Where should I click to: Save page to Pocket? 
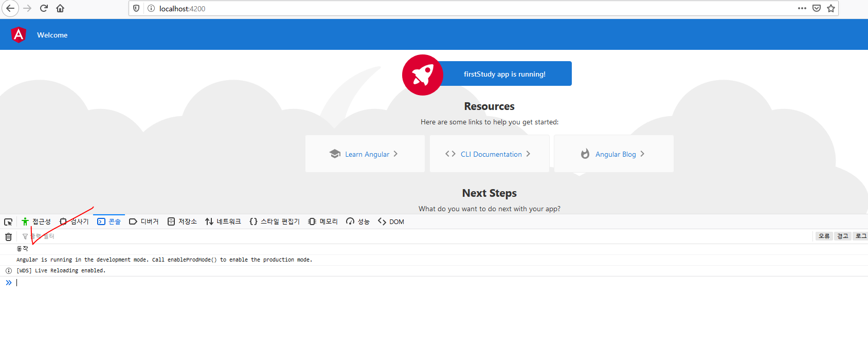817,8
